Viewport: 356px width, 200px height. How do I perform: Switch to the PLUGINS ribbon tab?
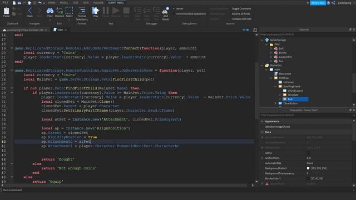pos(98,3)
